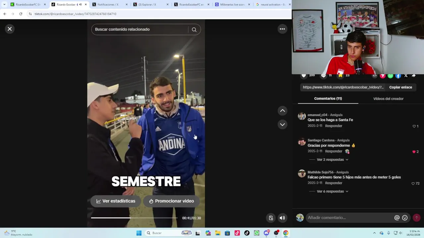Switch to 'Millonarios live score' tab
424x238 pixels.
point(233,5)
